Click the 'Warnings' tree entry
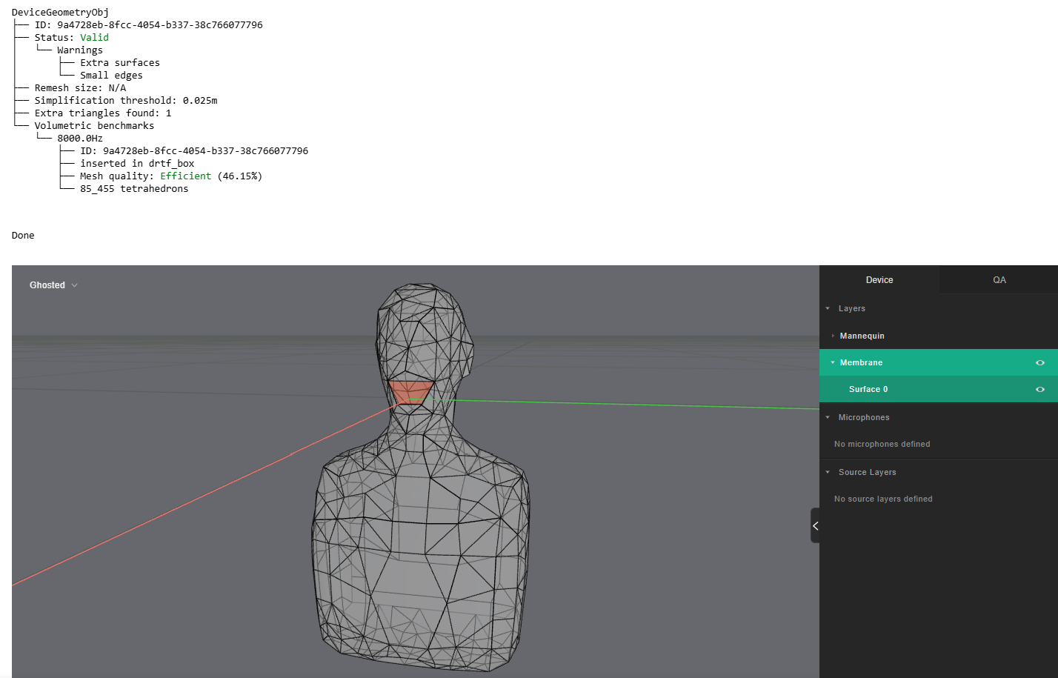 click(x=80, y=50)
